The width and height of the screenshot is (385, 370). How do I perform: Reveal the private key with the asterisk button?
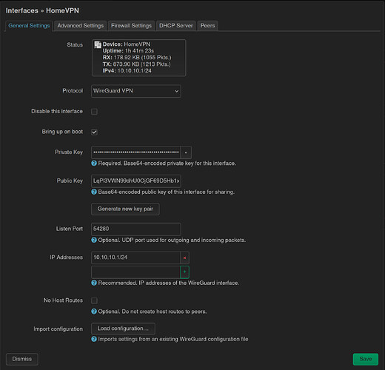(x=186, y=152)
